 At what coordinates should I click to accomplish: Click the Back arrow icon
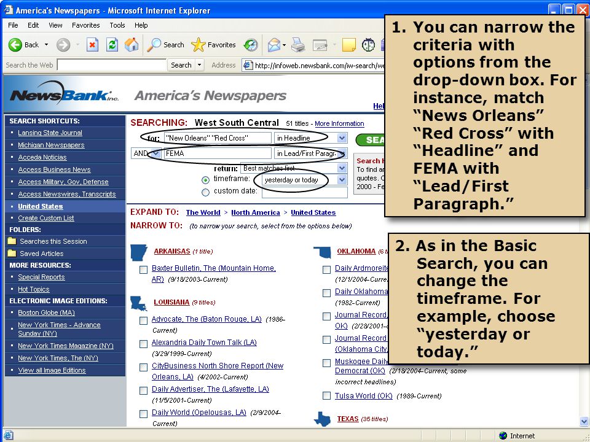(15, 45)
